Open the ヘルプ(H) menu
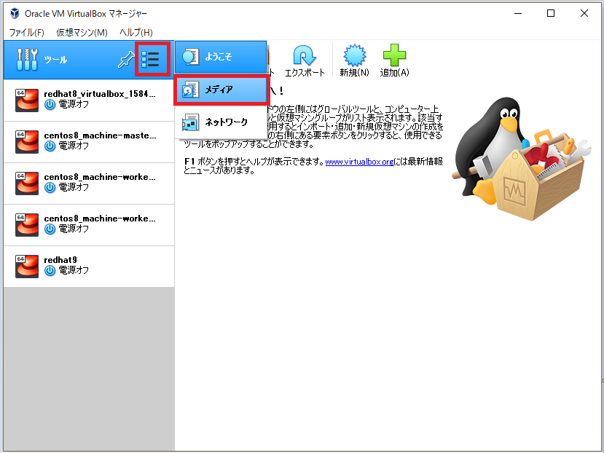Image resolution: width=604 pixels, height=453 pixels. click(136, 32)
